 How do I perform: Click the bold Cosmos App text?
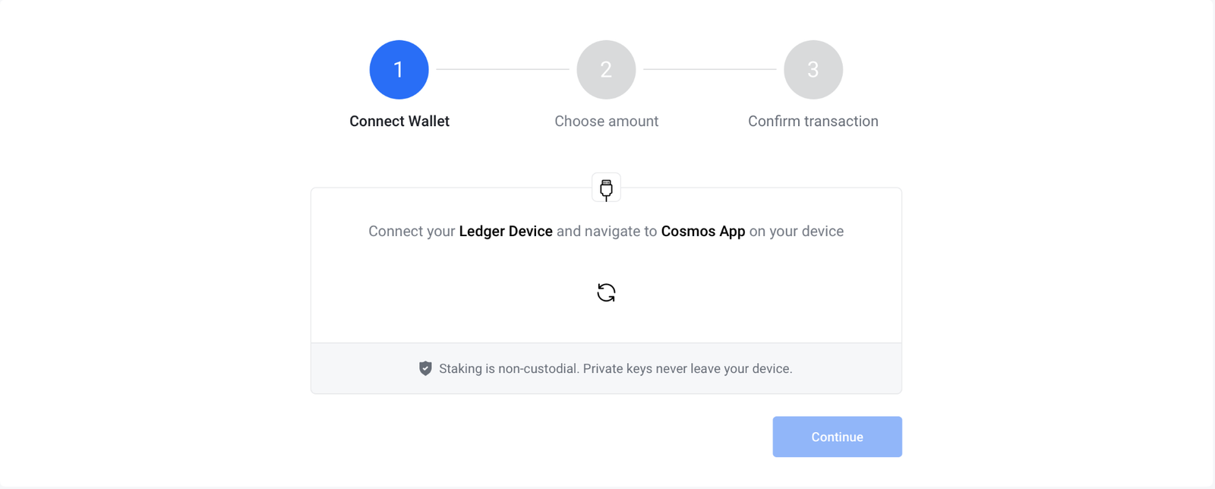(x=702, y=231)
